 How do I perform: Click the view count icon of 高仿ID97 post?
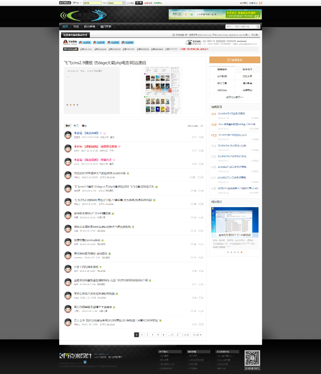pyautogui.click(x=191, y=177)
